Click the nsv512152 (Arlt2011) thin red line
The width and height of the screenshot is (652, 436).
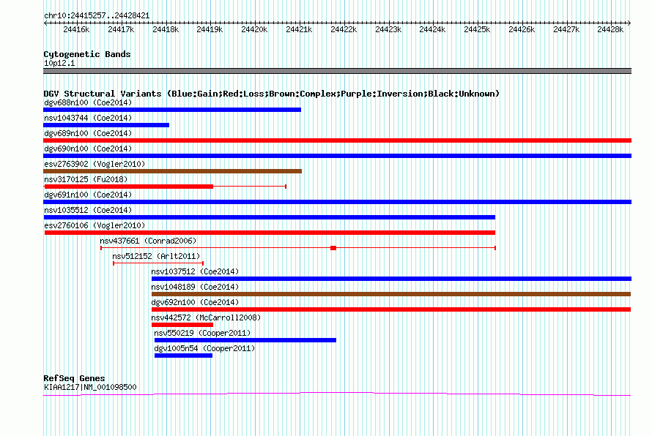click(x=158, y=263)
